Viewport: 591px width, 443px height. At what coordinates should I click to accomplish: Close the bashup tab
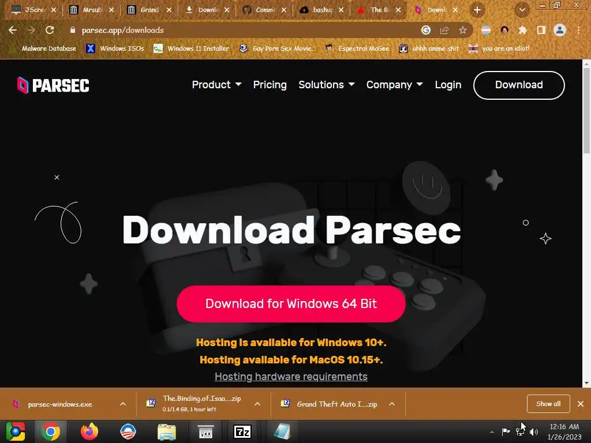pos(341,10)
